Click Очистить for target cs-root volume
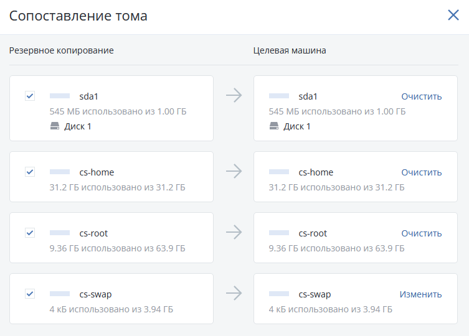469x336 pixels. [421, 233]
